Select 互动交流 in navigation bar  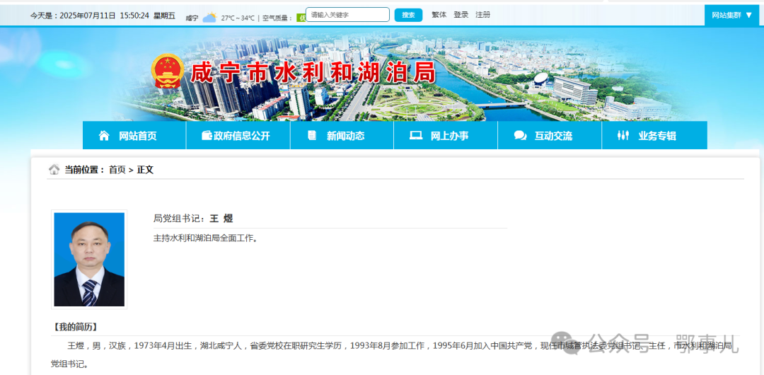[550, 136]
